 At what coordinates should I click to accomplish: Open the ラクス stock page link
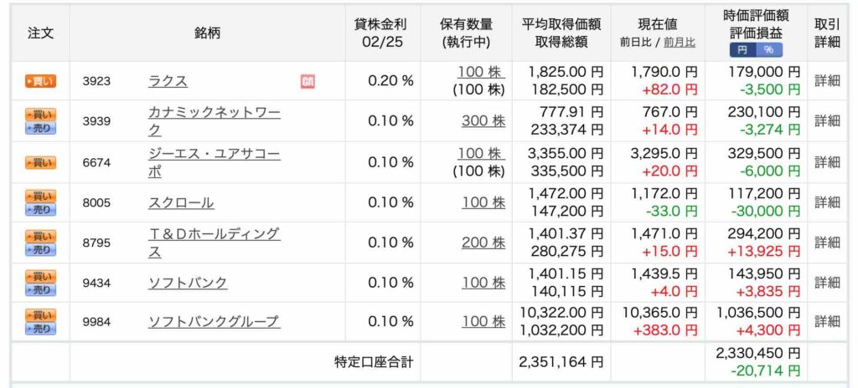(168, 81)
